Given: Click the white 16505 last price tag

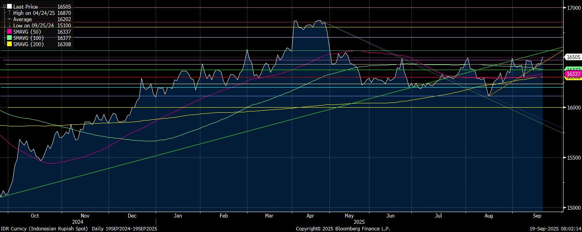Looking at the screenshot, I should [x=573, y=57].
